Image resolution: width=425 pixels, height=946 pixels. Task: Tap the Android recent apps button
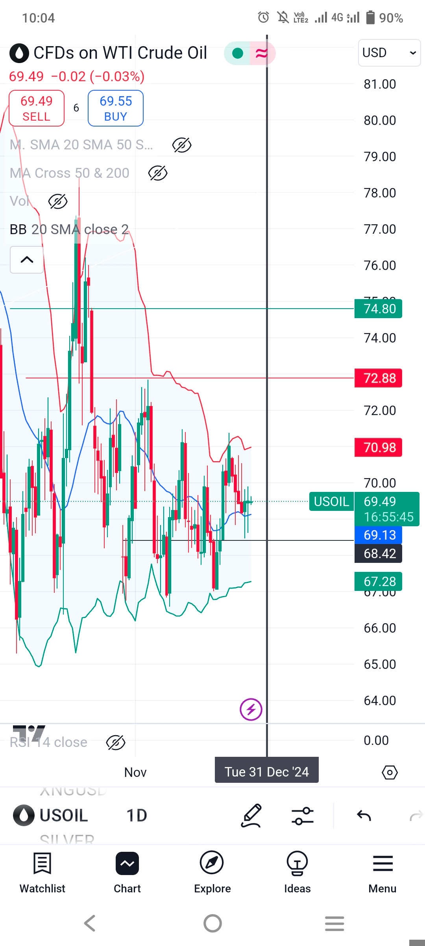[x=335, y=923]
